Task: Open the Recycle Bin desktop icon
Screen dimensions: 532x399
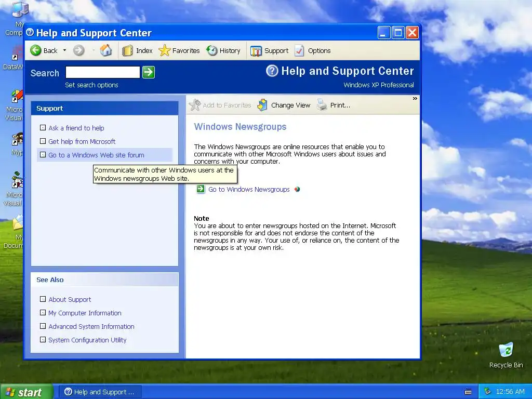Action: click(x=506, y=355)
